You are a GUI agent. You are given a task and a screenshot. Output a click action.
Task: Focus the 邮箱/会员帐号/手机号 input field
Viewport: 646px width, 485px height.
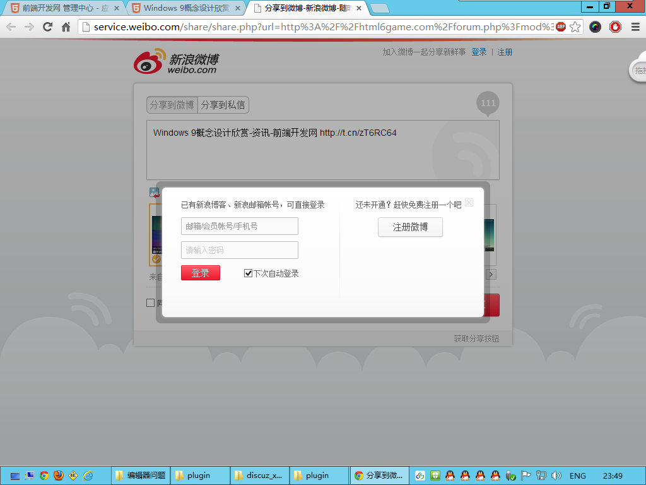click(240, 226)
